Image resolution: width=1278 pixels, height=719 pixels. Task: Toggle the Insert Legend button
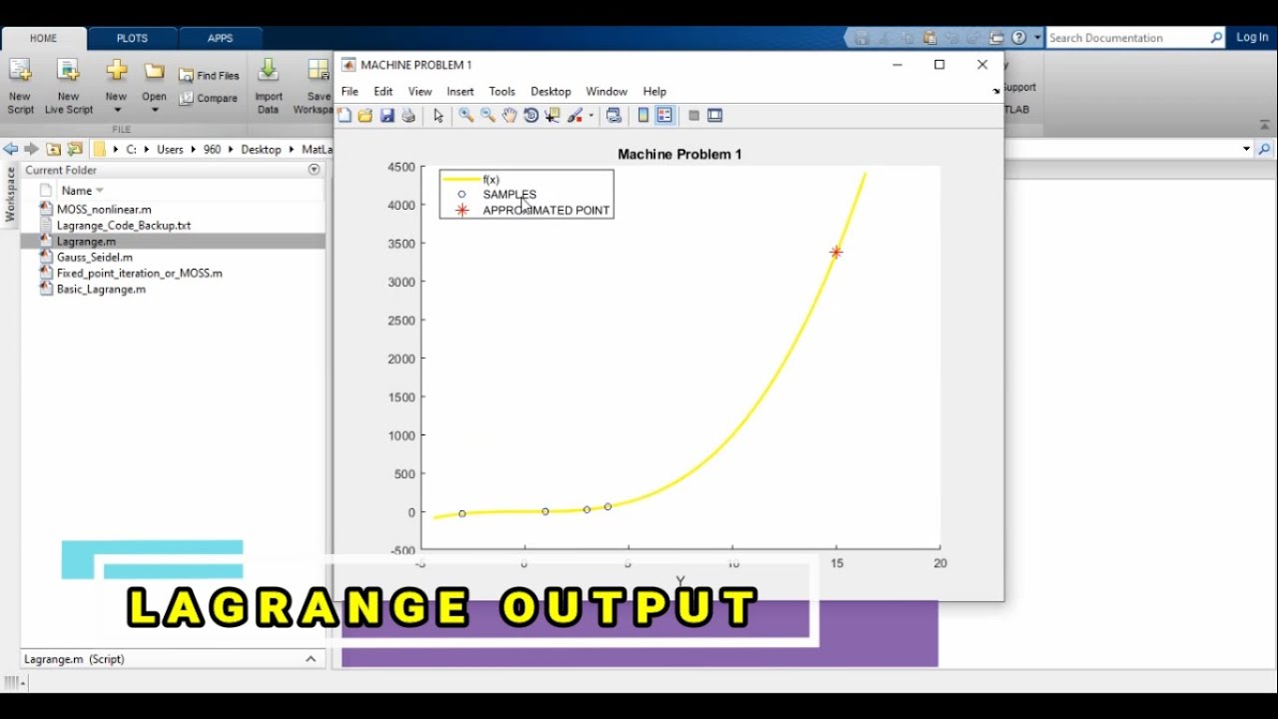coord(664,116)
